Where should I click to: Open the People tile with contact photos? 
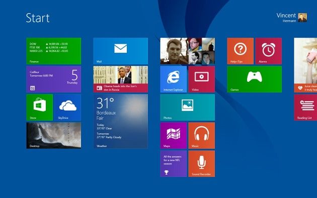click(x=187, y=51)
